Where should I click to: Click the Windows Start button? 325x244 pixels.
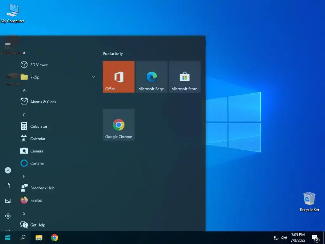pos(8,238)
